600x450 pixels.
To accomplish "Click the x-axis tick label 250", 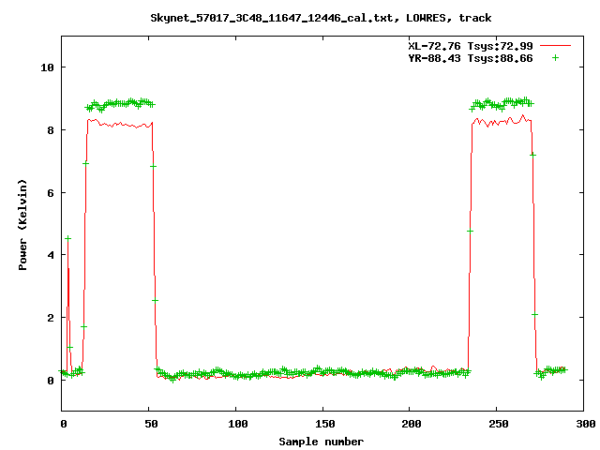I will click(x=499, y=424).
